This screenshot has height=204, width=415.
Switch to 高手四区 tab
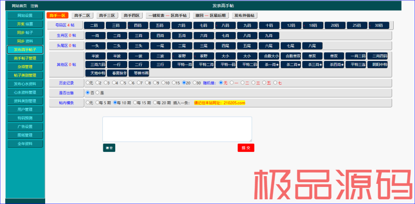pos(132,15)
